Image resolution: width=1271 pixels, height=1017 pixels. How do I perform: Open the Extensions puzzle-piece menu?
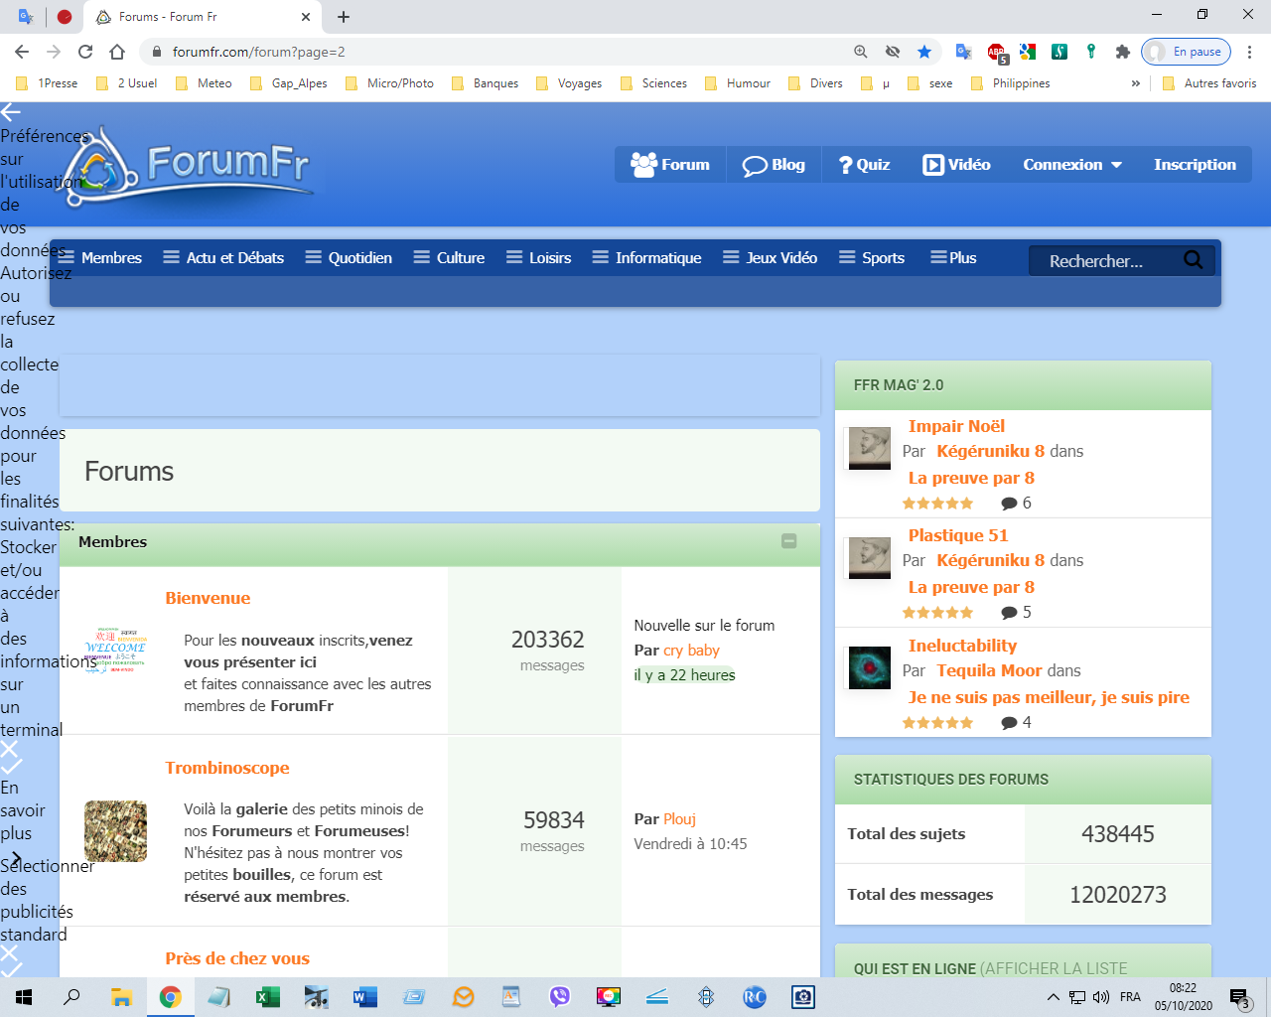1123,52
